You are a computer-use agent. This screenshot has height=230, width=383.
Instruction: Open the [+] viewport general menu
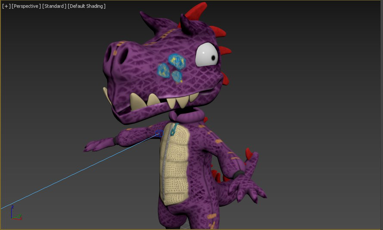[x=6, y=6]
